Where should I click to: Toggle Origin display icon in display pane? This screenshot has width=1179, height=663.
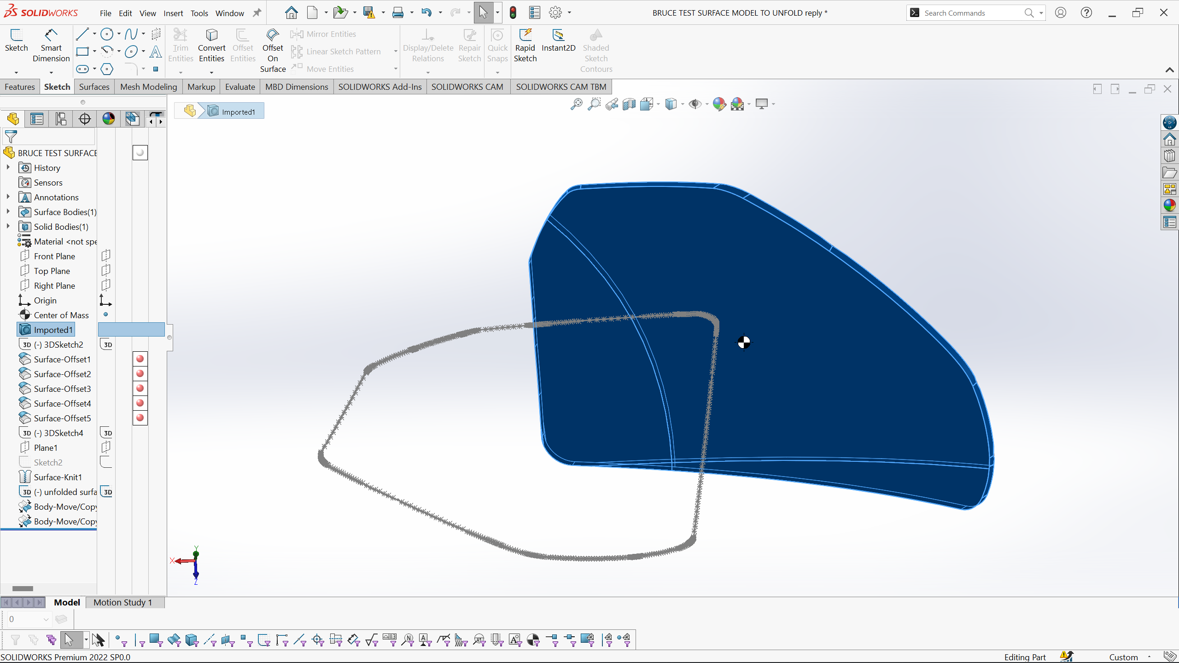point(106,301)
